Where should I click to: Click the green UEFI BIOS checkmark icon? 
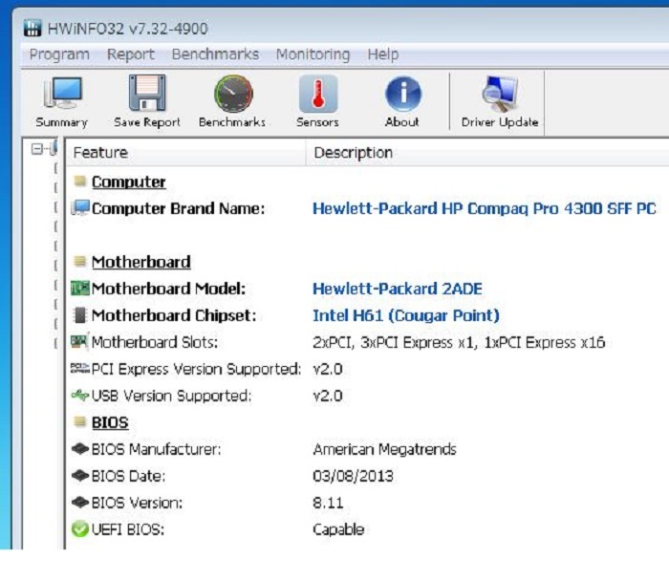coord(80,529)
